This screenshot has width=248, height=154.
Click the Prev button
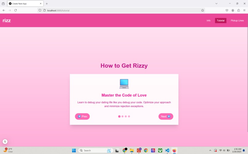point(82,116)
